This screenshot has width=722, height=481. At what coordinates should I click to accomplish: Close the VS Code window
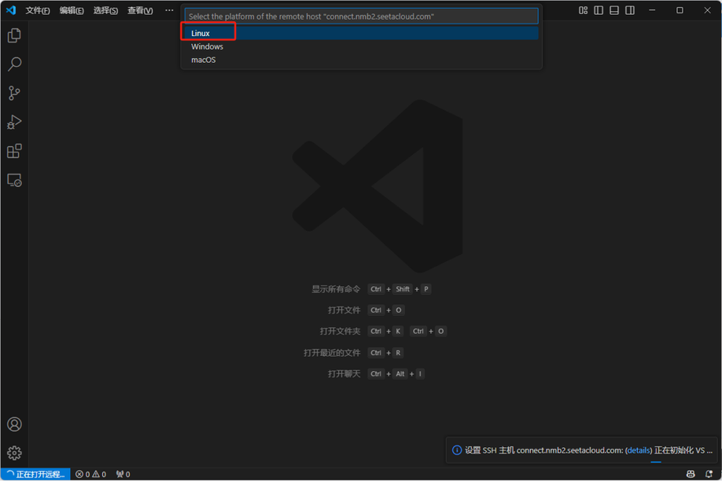pos(707,10)
